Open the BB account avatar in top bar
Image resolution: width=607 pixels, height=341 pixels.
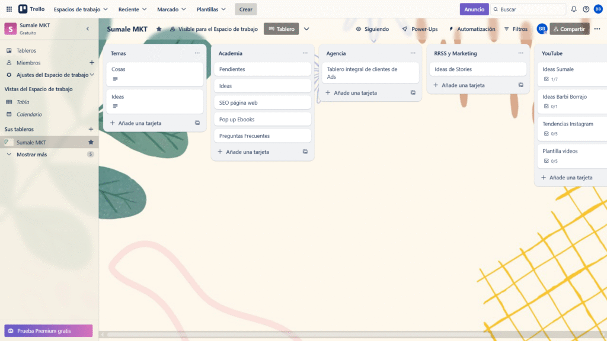click(x=598, y=9)
